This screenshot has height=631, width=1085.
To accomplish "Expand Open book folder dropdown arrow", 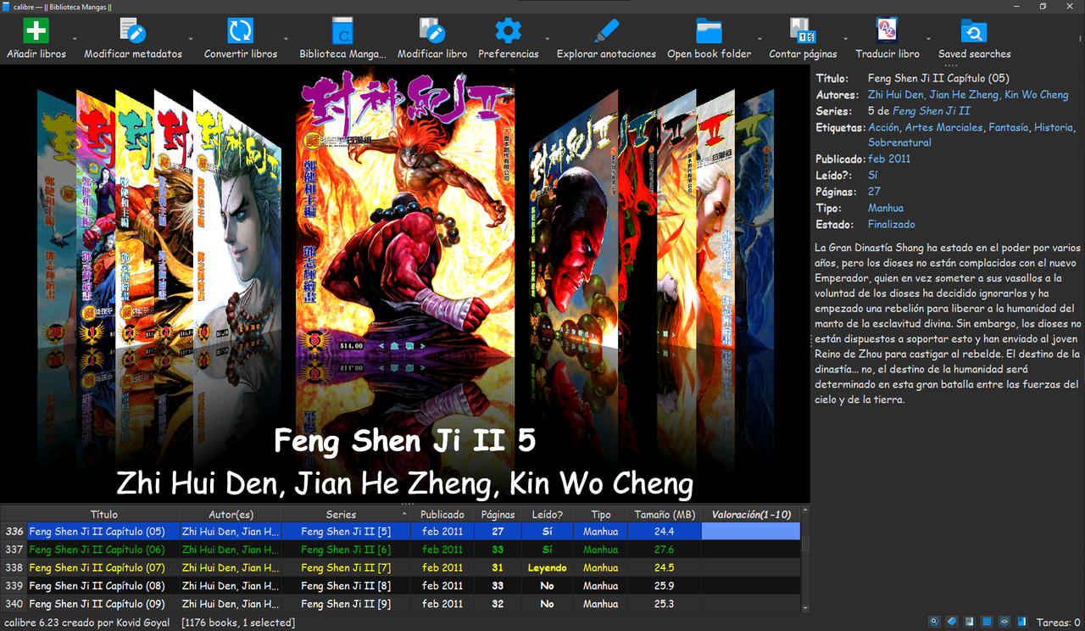I will tap(759, 39).
